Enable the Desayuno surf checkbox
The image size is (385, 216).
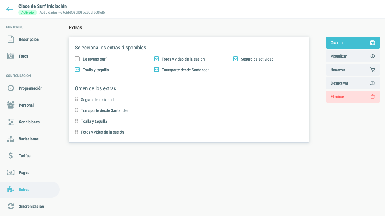[77, 59]
